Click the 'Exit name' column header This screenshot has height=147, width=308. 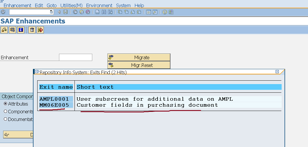[56, 87]
